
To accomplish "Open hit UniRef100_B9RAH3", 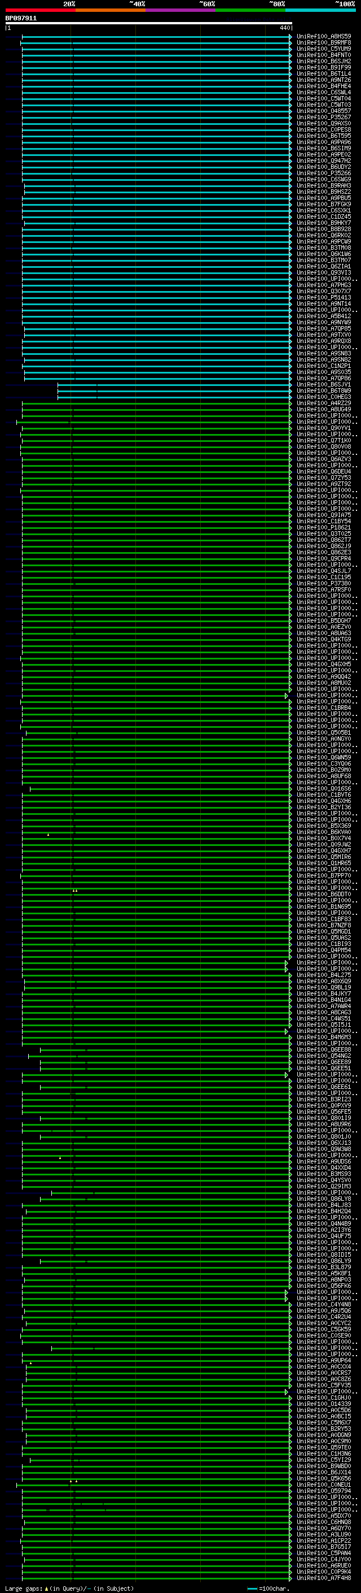I will click(x=324, y=185).
